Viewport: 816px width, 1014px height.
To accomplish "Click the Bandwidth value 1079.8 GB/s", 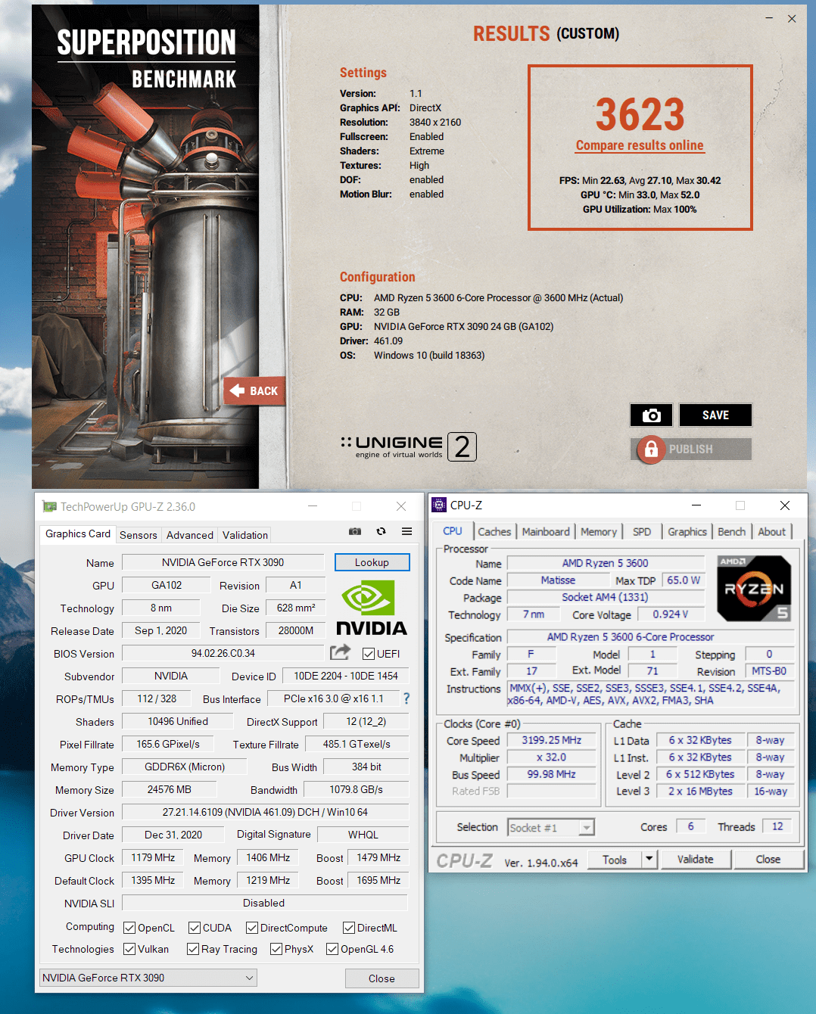I will [357, 789].
